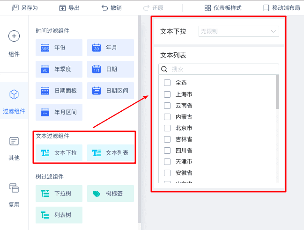Screen dimensions: 304x230
Task: Select the 年月 filter component icon
Action: [x=96, y=48]
